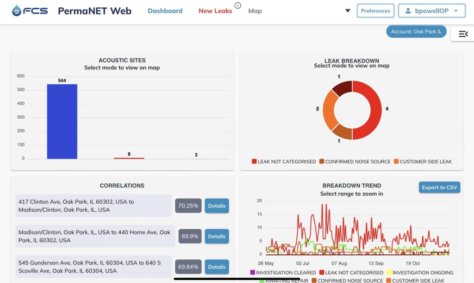Toggle Customer Side Leak legend in Leak Breakdown

[x=423, y=162]
